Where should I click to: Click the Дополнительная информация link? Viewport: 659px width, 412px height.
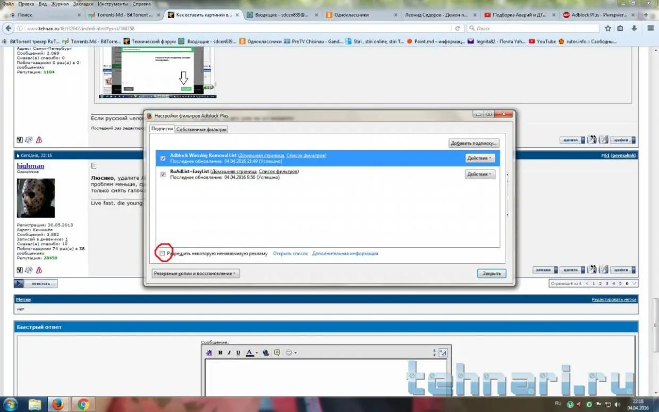pyautogui.click(x=345, y=254)
